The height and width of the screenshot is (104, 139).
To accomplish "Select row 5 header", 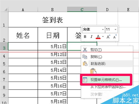I will coord(4,62).
